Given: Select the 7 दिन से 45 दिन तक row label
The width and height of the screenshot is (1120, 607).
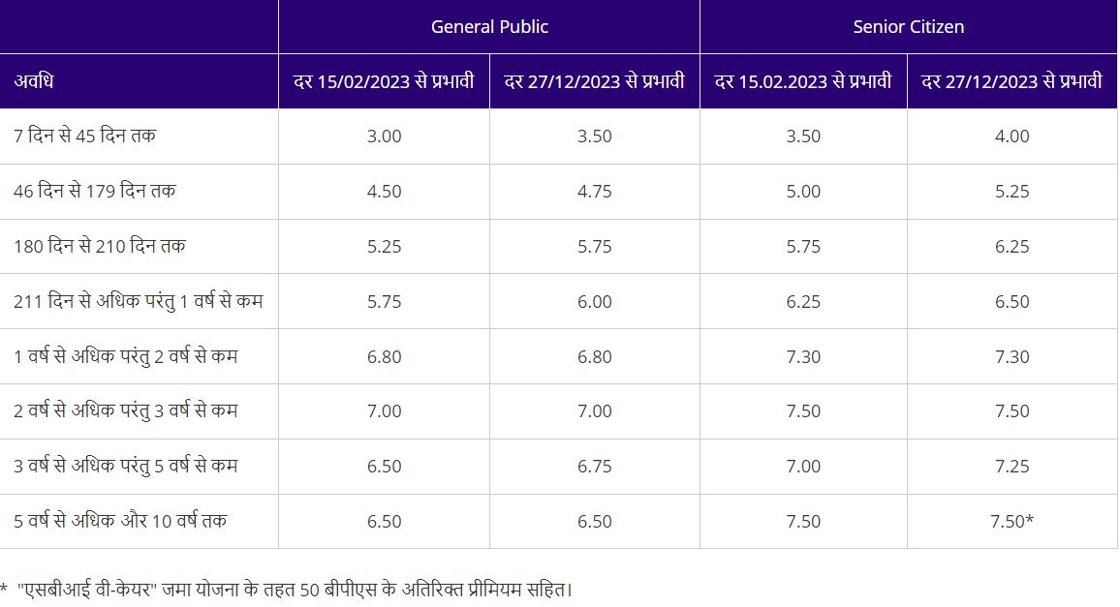Looking at the screenshot, I should click(x=85, y=137).
